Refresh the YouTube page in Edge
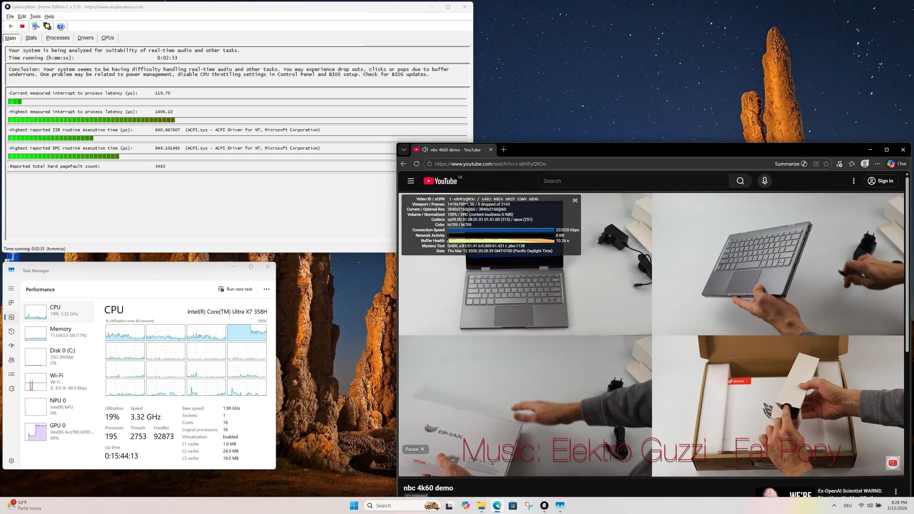Screen dimensions: 914x514 click(x=416, y=164)
